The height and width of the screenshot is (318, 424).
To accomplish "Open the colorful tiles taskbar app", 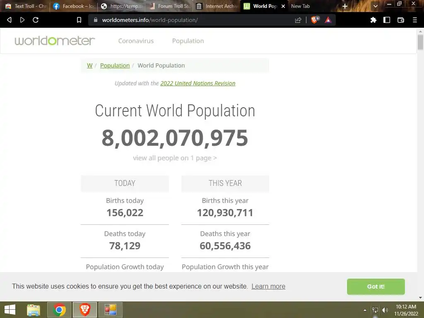I will (x=110, y=310).
